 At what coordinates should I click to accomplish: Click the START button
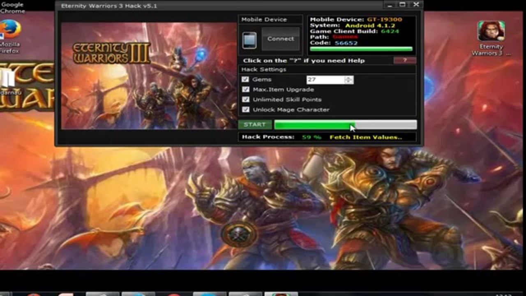click(255, 125)
